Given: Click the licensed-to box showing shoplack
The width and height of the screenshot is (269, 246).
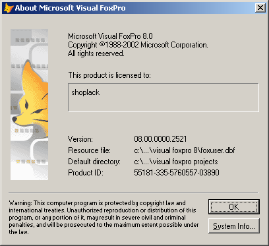Looking at the screenshot, I should tap(164, 98).
